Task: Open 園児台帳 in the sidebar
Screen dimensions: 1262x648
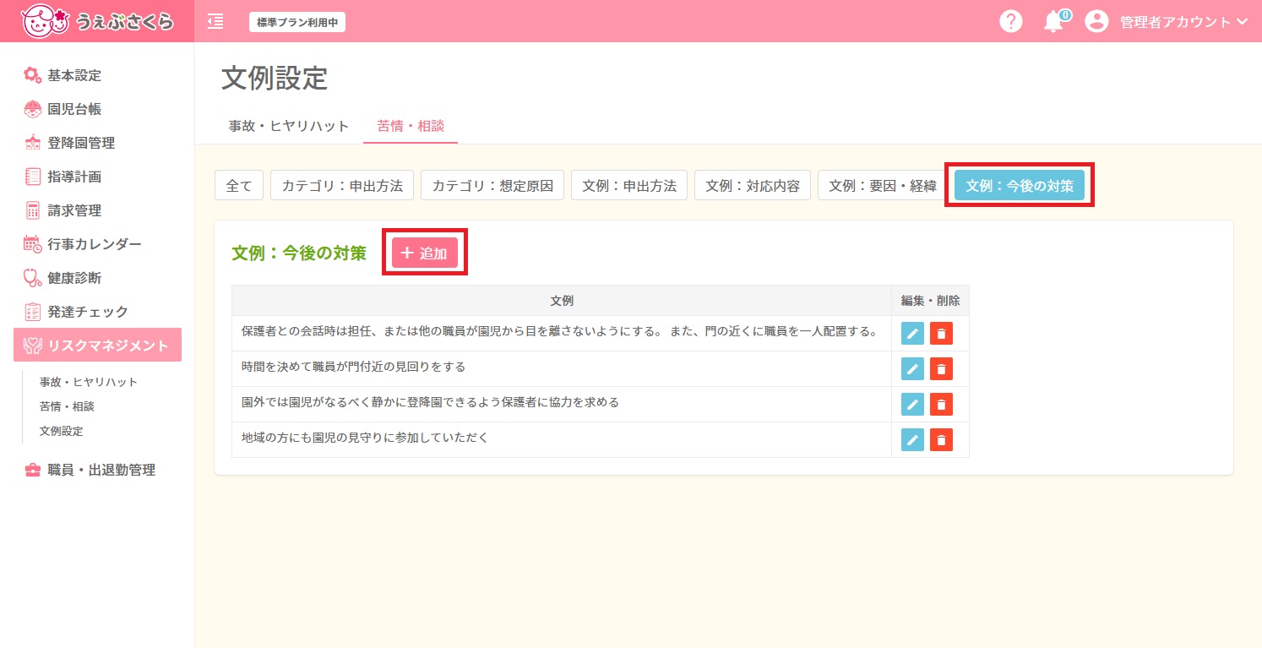Action: point(74,109)
